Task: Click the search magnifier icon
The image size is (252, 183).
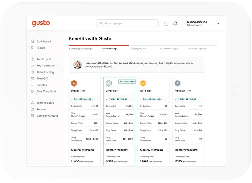Action: (101, 23)
